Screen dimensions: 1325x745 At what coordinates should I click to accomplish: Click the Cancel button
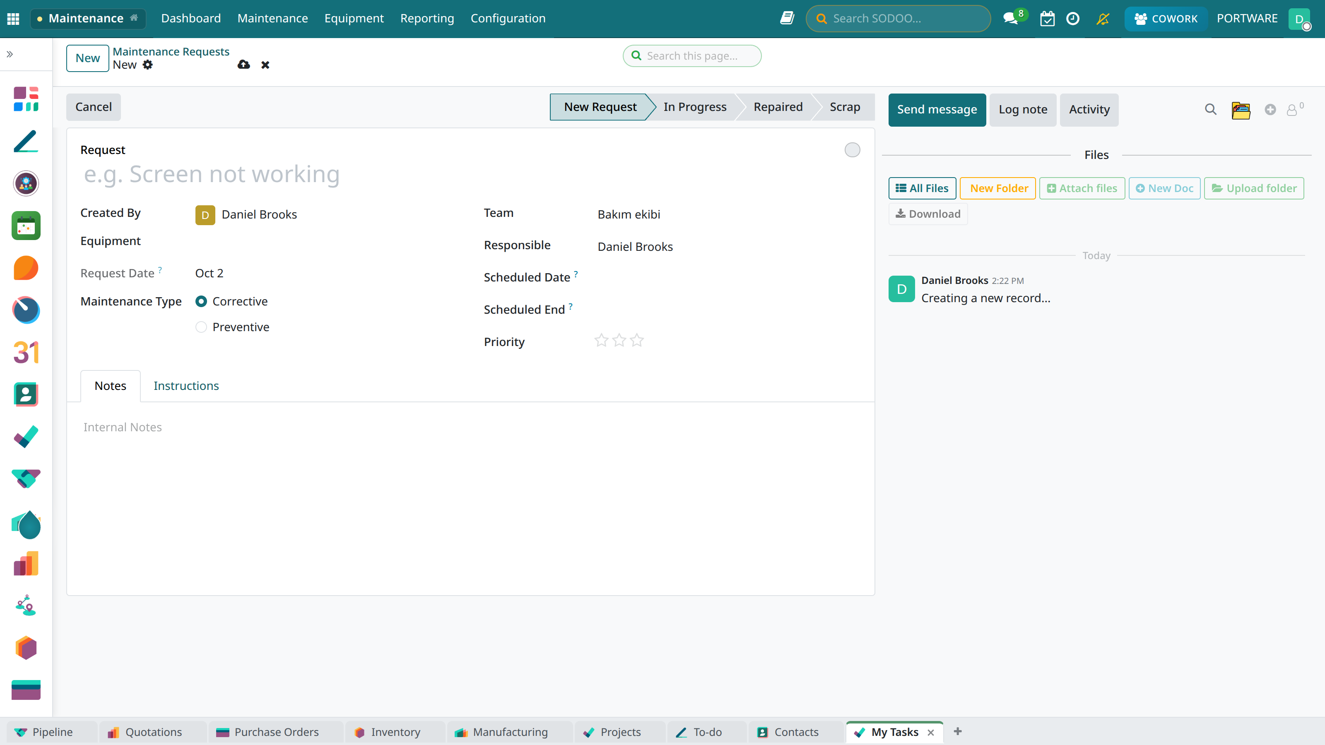pos(94,107)
